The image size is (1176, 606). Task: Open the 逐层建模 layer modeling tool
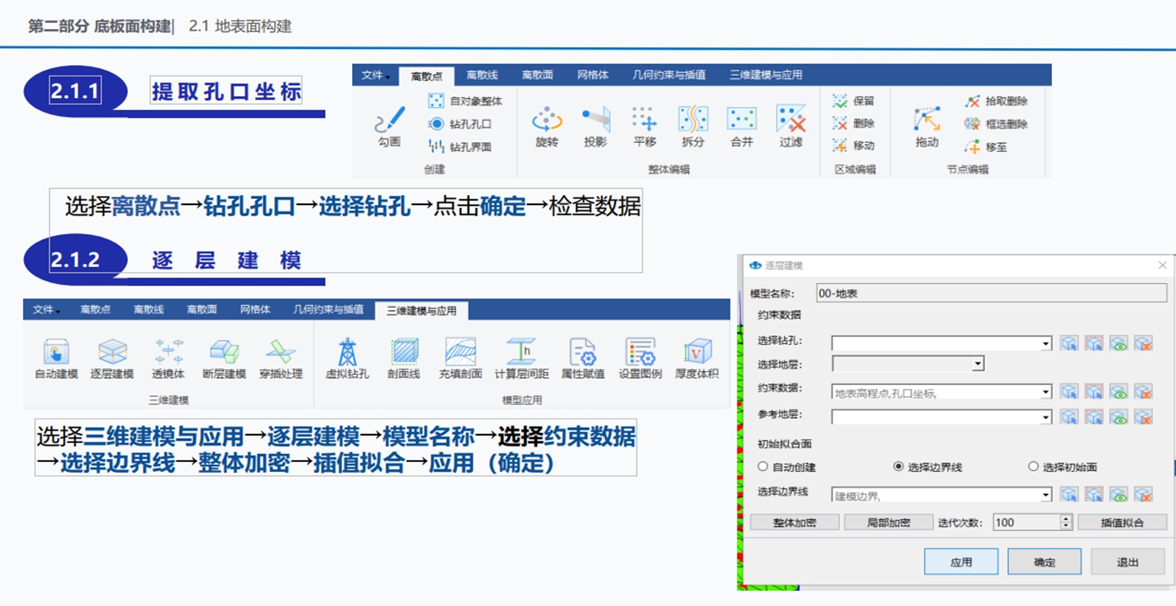[x=112, y=358]
